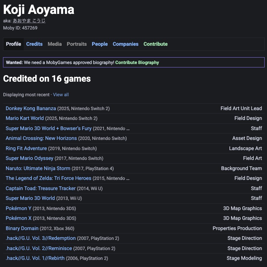Click .hack//G.U. Vol. 1//Rebirth link

click(35, 258)
